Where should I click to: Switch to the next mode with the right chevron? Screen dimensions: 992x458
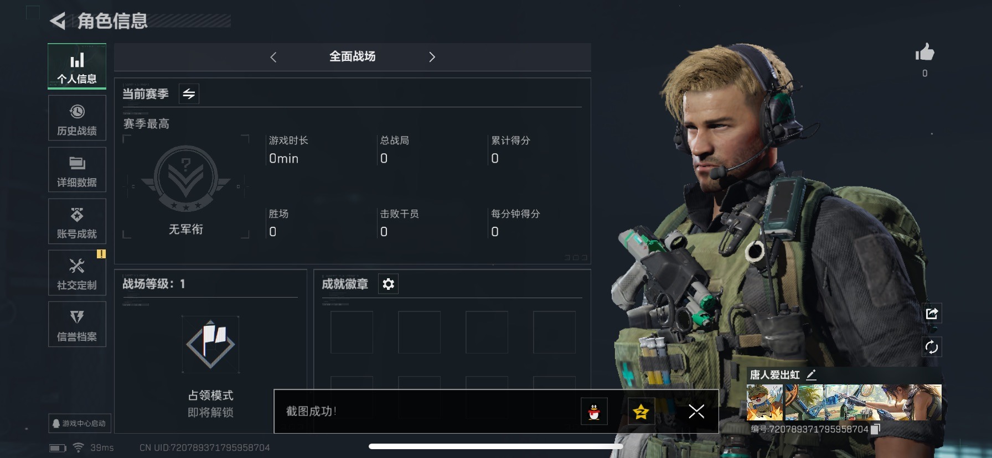[432, 57]
